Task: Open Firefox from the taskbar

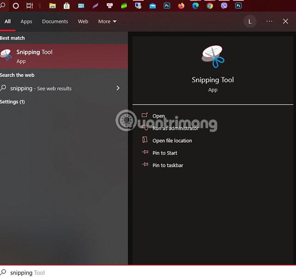Action: (181, 6)
